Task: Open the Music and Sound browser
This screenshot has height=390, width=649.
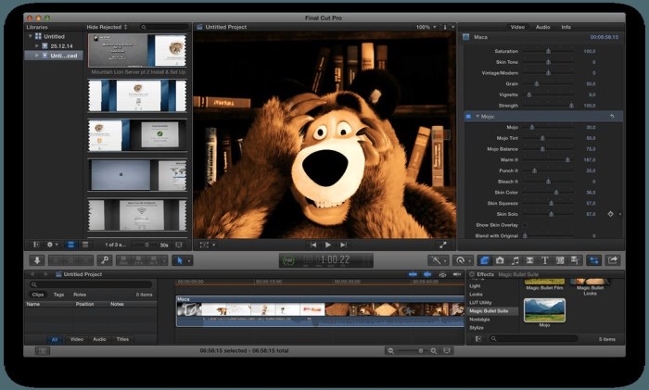Action: click(515, 260)
